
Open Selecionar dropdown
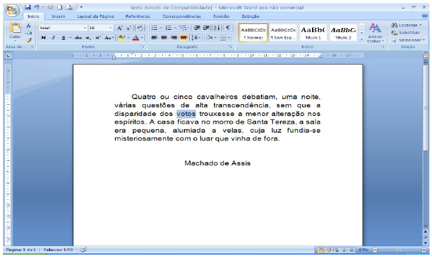pyautogui.click(x=409, y=40)
